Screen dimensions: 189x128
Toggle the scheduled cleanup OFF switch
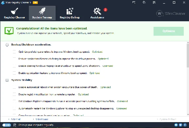[7, 125]
